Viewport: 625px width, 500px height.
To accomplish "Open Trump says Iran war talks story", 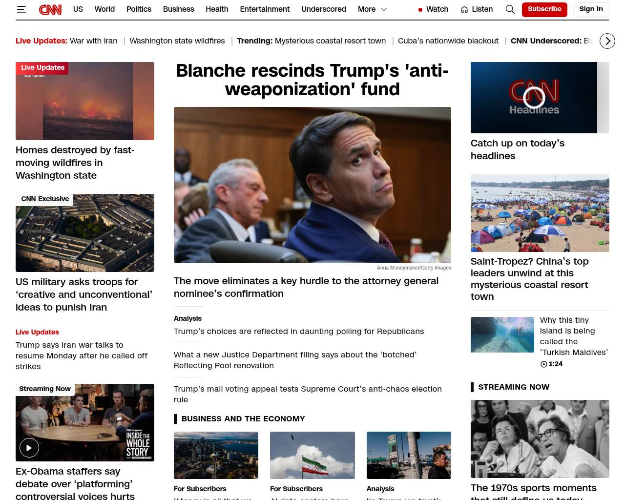I will point(82,355).
